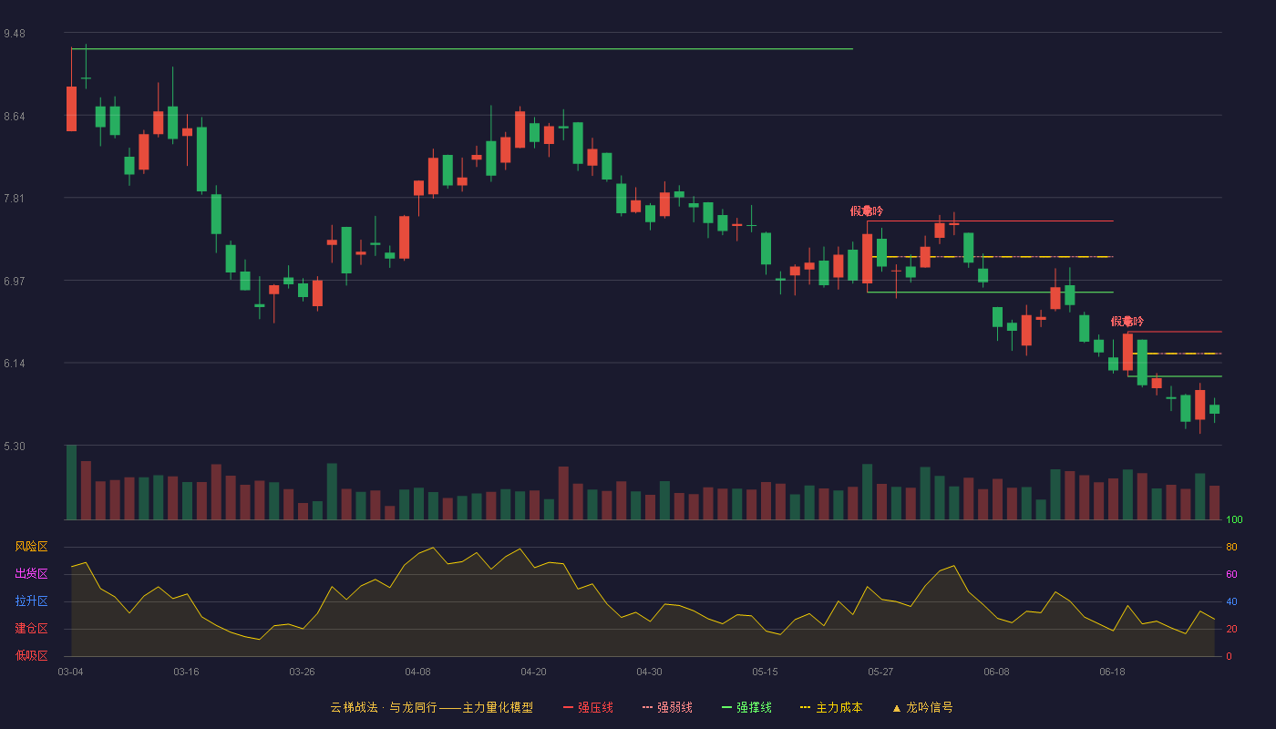Select the 风险区 zone label
Screen dimensions: 1276x729
click(x=31, y=547)
